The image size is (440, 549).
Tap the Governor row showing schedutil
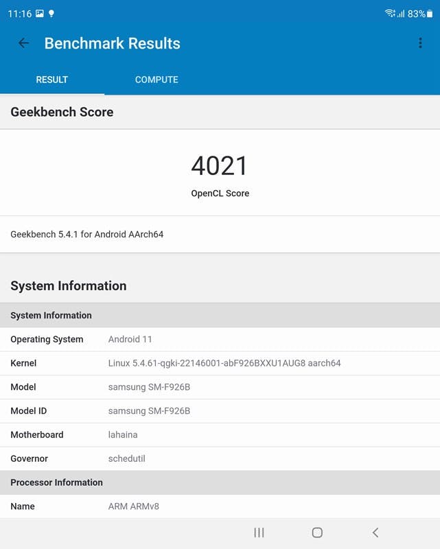[220, 458]
